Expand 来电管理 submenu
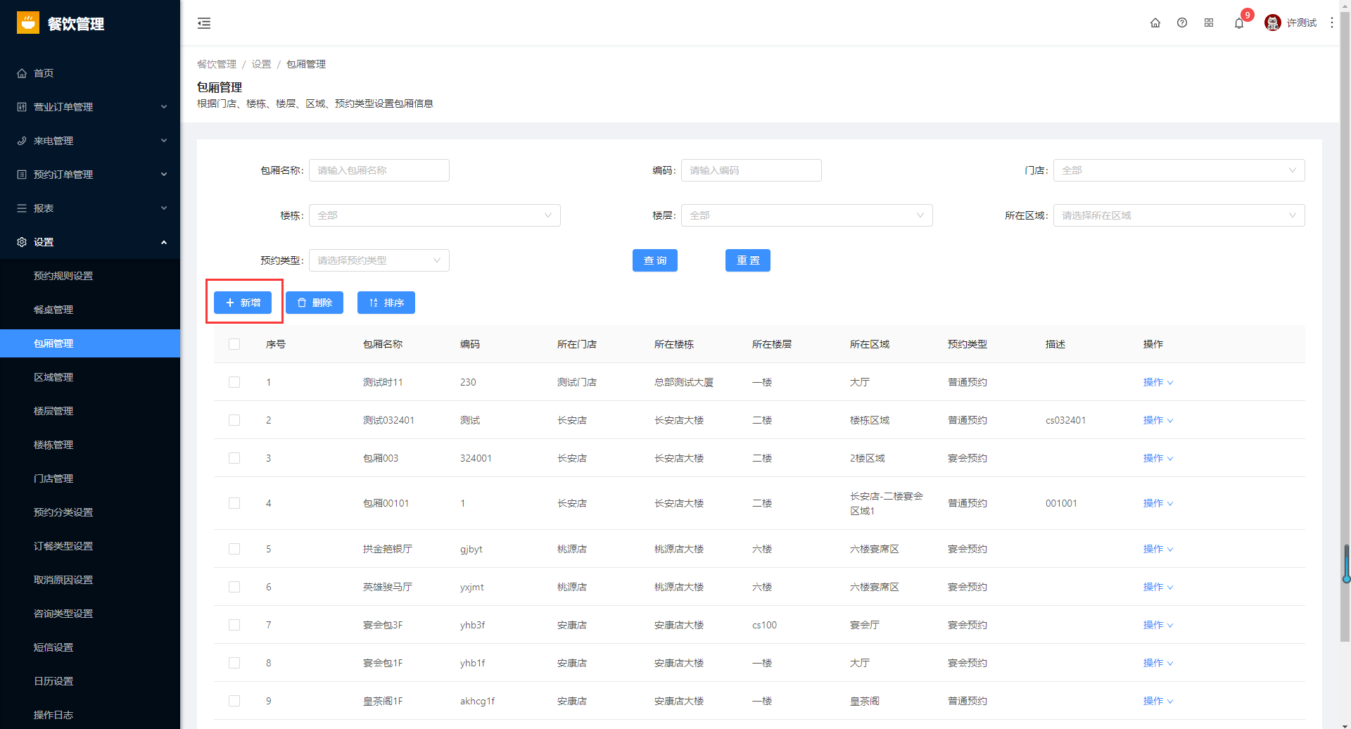 click(x=164, y=141)
